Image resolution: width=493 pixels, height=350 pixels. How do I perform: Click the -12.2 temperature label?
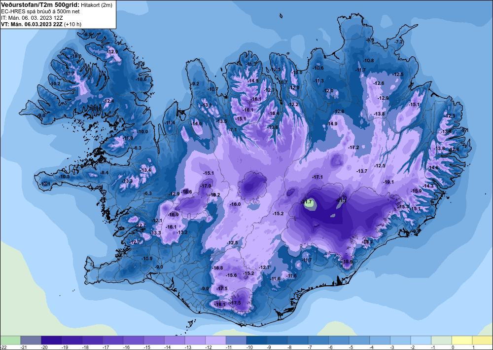[x=293, y=104]
